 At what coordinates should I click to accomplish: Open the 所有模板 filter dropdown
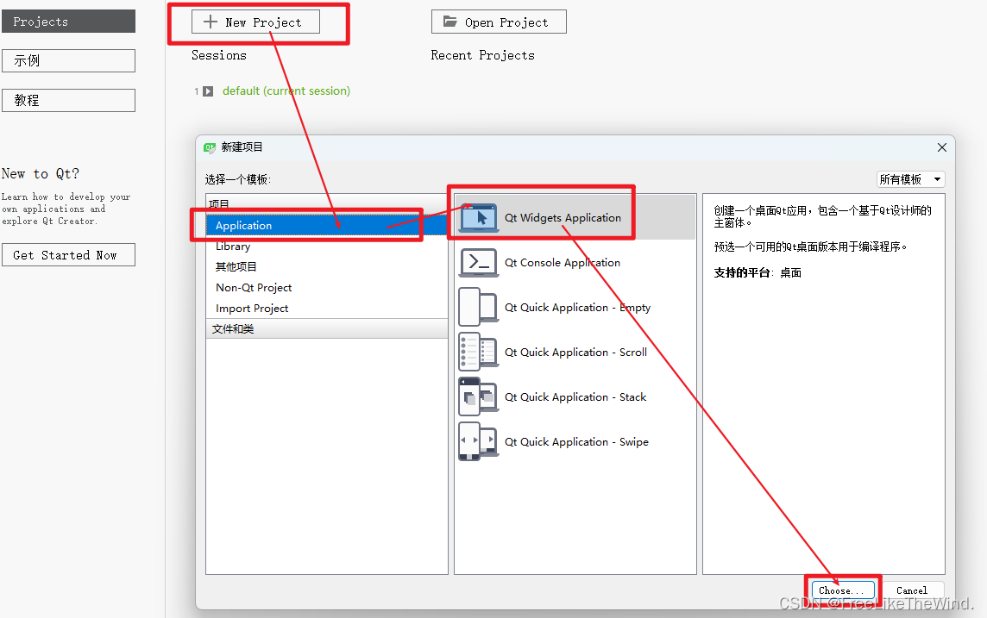pyautogui.click(x=910, y=179)
